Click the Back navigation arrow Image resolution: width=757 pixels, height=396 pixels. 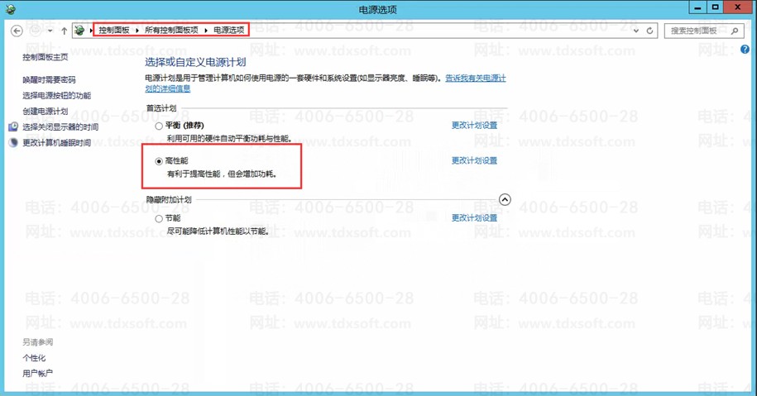click(17, 31)
